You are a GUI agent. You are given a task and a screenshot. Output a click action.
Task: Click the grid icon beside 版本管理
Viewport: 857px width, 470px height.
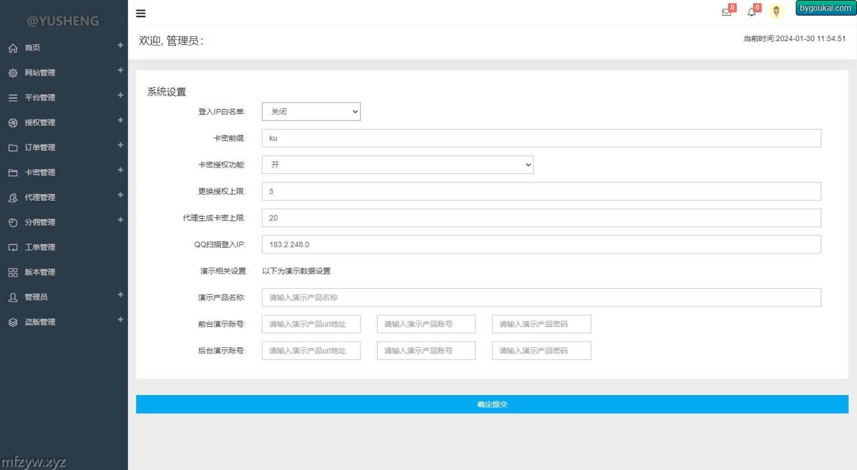tap(13, 273)
